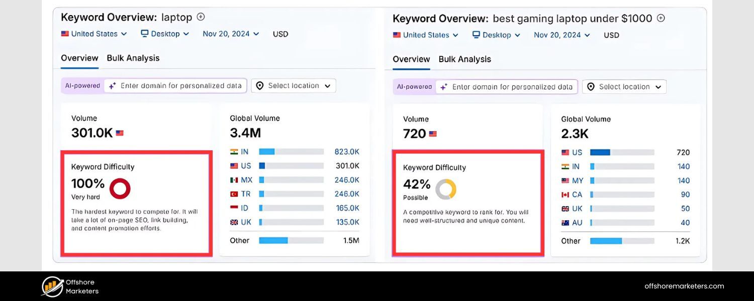Viewport: 754px width, 301px height.
Task: Click the AI sparkle icon in left domain field
Action: coord(113,86)
